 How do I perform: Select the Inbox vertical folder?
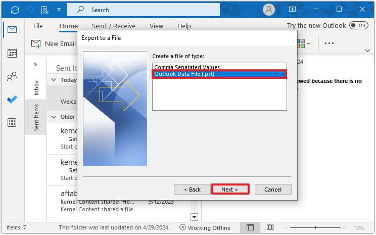tap(36, 88)
